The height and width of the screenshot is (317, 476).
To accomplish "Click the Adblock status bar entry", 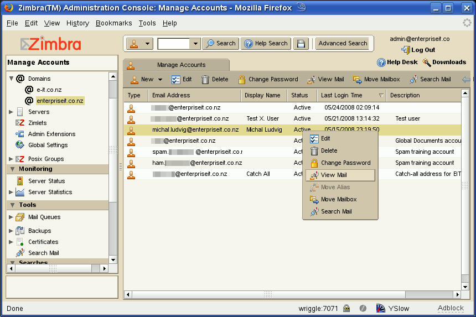I will pos(451,308).
